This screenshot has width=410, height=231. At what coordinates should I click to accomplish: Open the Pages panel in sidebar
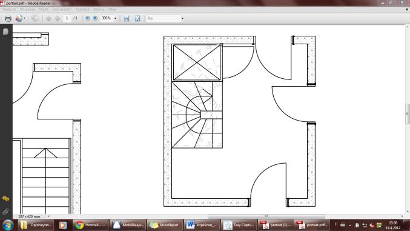point(5,32)
